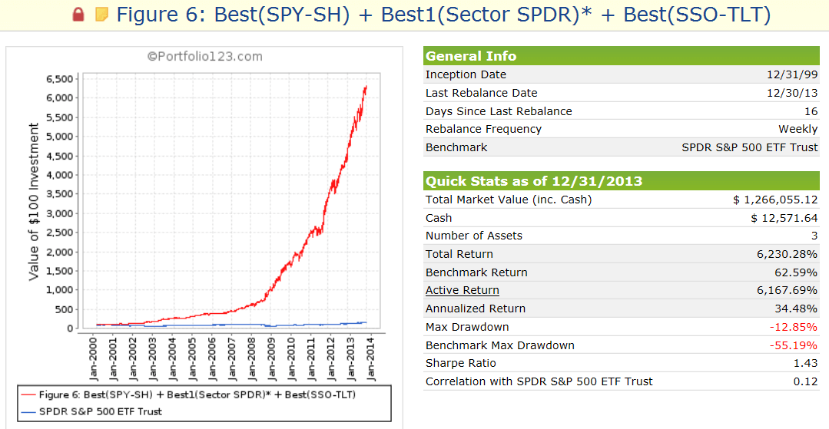Click the red lock icon in title

78,15
